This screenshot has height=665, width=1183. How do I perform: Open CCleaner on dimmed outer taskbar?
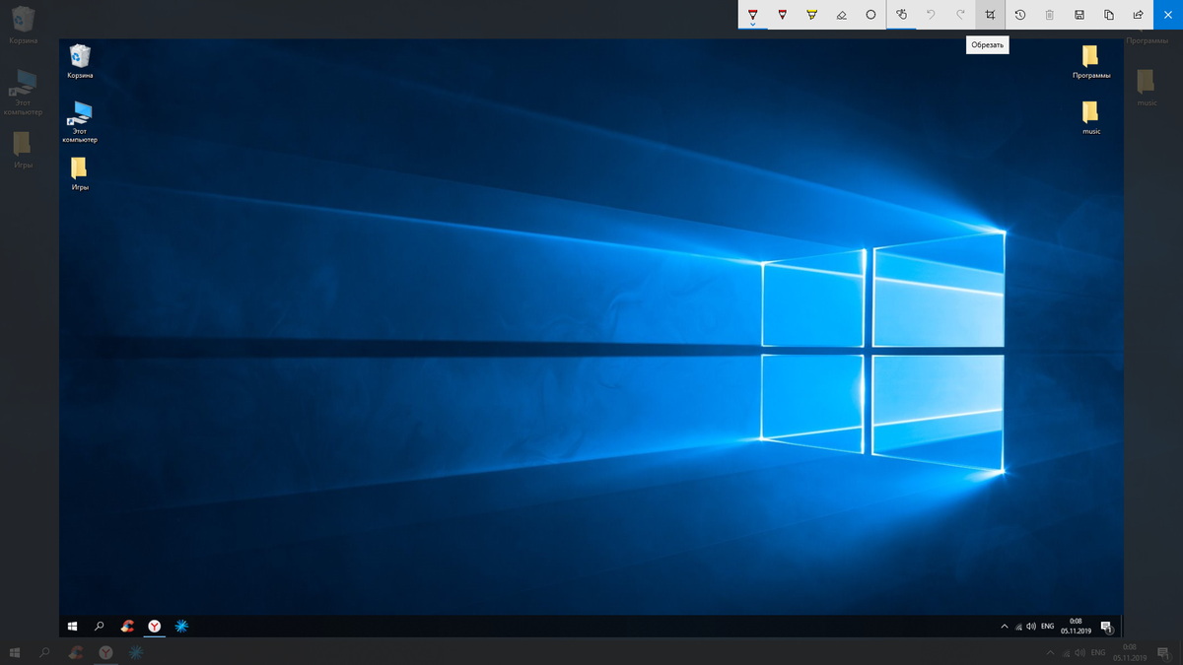tap(75, 652)
